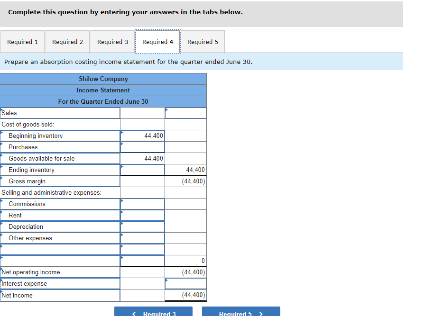Screen dimensions: 443x316
Task: Open the Required 3 tab
Action: click(112, 42)
